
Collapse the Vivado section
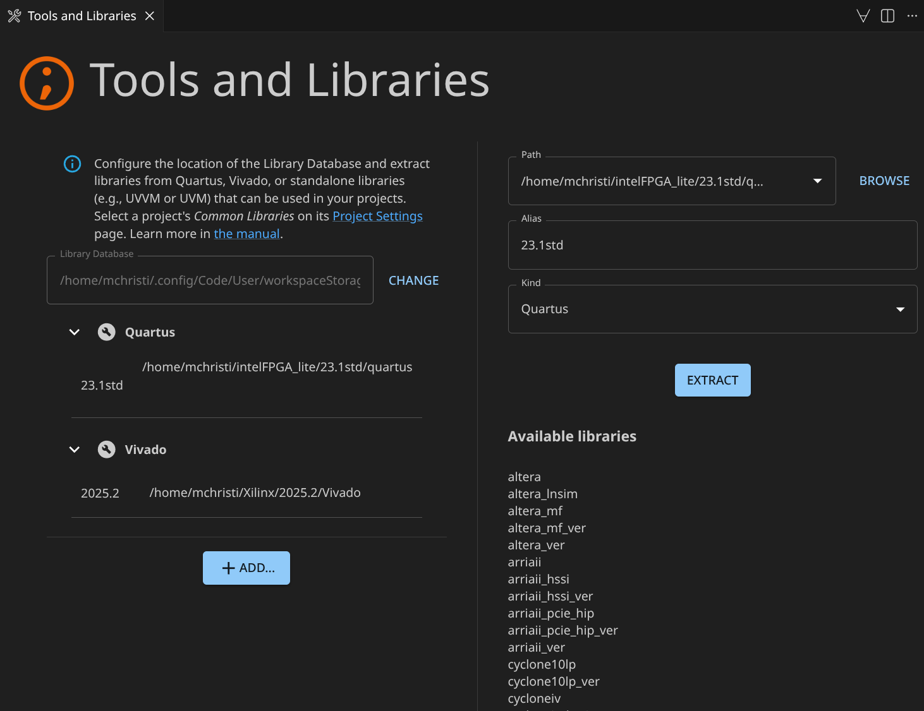[x=75, y=450]
